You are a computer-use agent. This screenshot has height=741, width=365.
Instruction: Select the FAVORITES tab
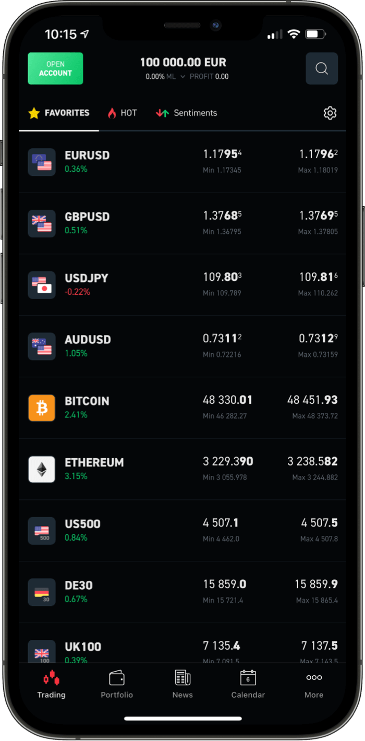(59, 113)
